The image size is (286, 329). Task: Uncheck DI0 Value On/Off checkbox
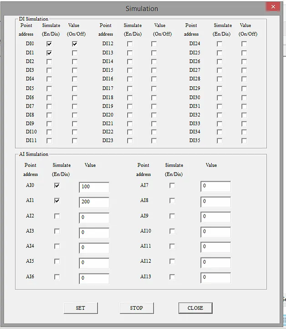(75, 44)
